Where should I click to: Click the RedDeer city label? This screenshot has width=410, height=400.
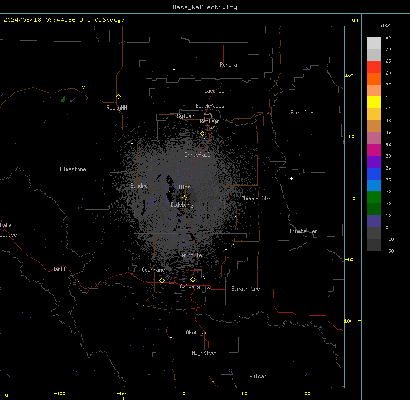click(209, 121)
